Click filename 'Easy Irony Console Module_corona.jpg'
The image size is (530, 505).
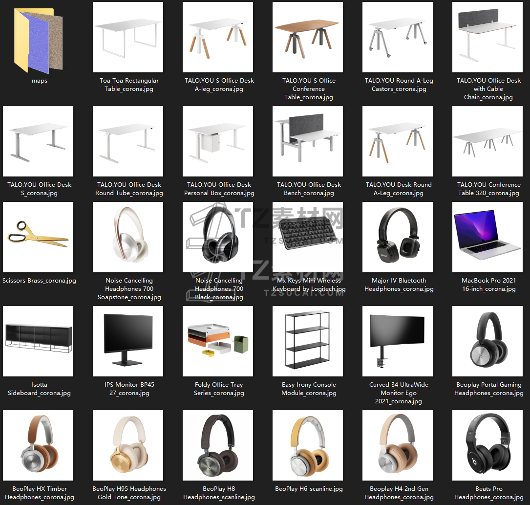point(309,389)
